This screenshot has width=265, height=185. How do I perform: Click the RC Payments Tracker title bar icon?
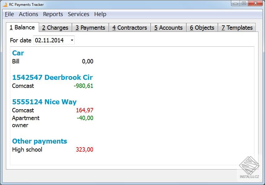pos(5,5)
